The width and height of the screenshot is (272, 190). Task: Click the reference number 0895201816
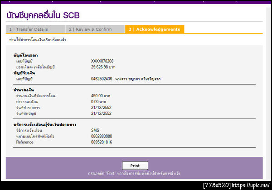[x=102, y=142]
